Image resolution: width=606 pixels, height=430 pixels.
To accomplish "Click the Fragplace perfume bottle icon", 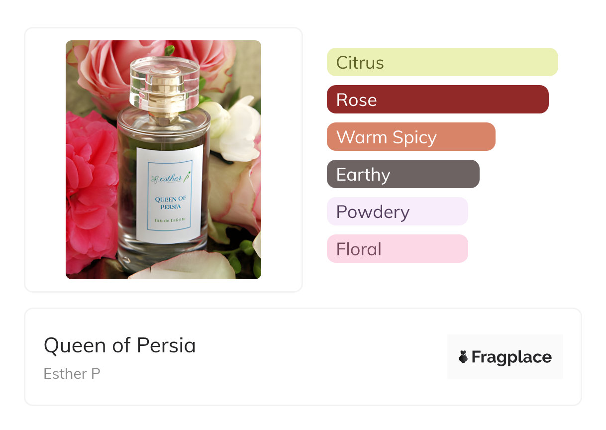I will (463, 357).
